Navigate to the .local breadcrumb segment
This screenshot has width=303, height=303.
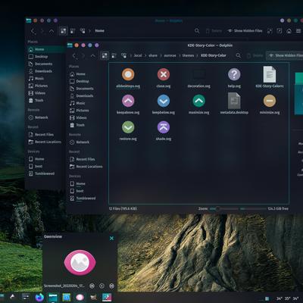click(x=138, y=55)
